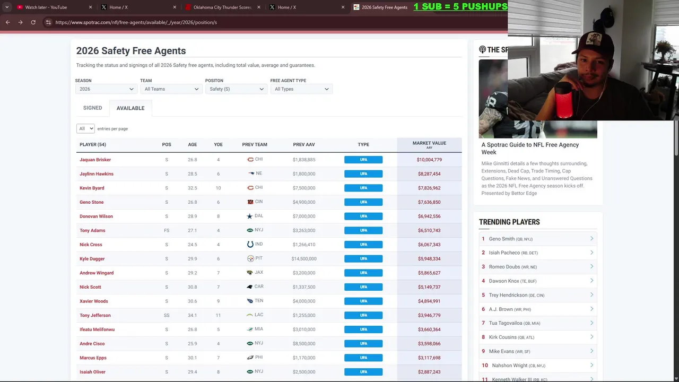
Task: Open Isaiah Oliver player link
Action: tap(92, 372)
